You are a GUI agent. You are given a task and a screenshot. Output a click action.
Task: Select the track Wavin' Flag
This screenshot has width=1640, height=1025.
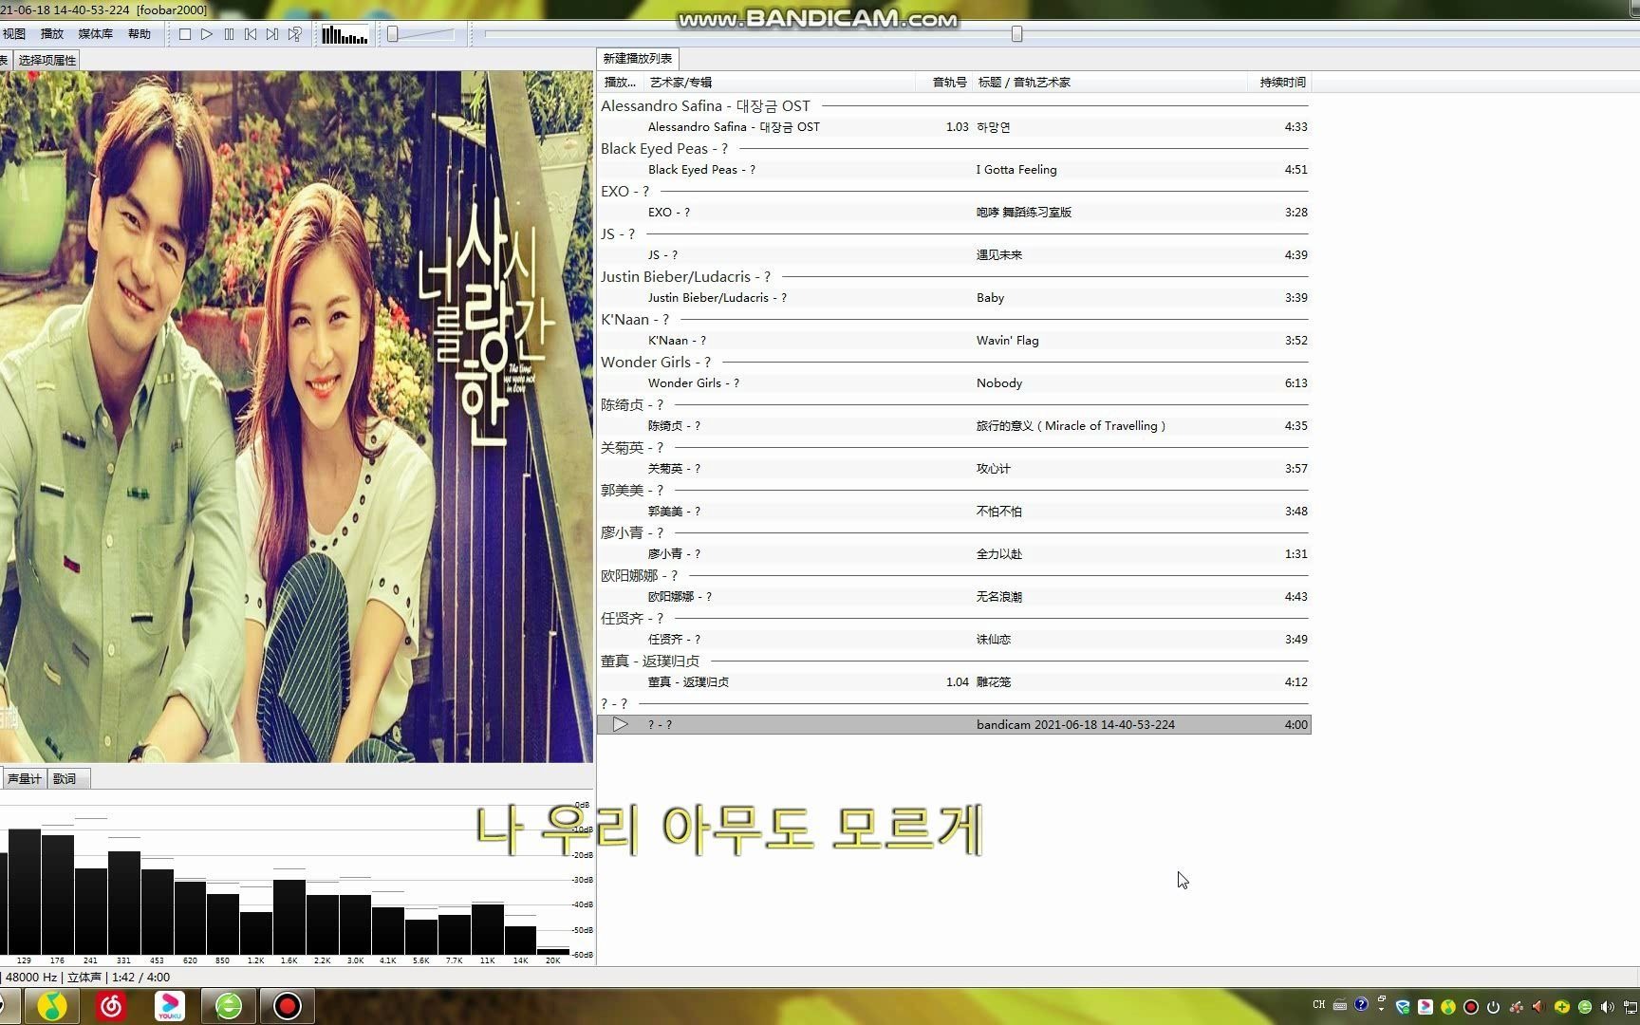tap(954, 341)
